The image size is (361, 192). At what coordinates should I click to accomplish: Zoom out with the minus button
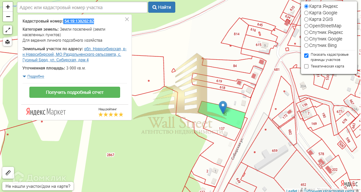coord(8,17)
